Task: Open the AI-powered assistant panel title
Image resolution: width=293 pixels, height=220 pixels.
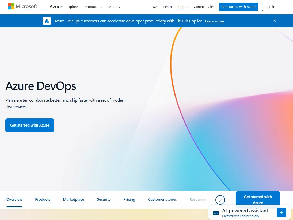Action: point(245,211)
